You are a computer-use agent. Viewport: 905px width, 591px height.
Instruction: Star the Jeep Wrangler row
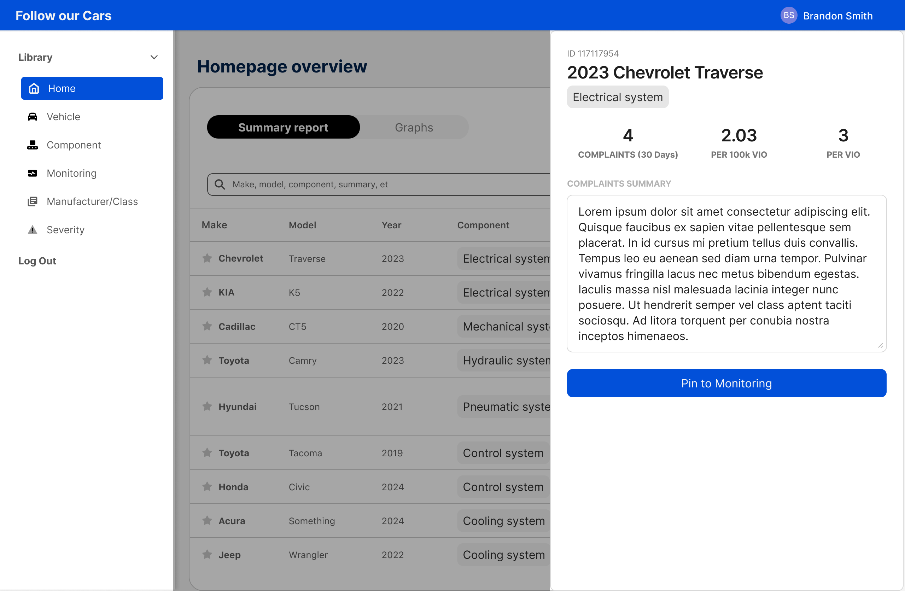[x=207, y=555]
